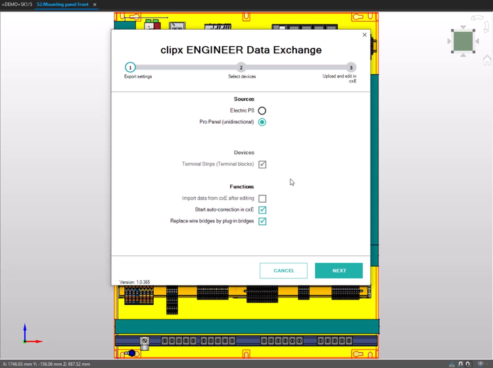Enable Import data from cxE after editing
Screen dimensions: 493x368
[262, 198]
